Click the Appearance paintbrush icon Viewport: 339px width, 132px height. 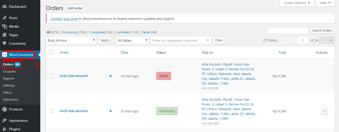5,120
